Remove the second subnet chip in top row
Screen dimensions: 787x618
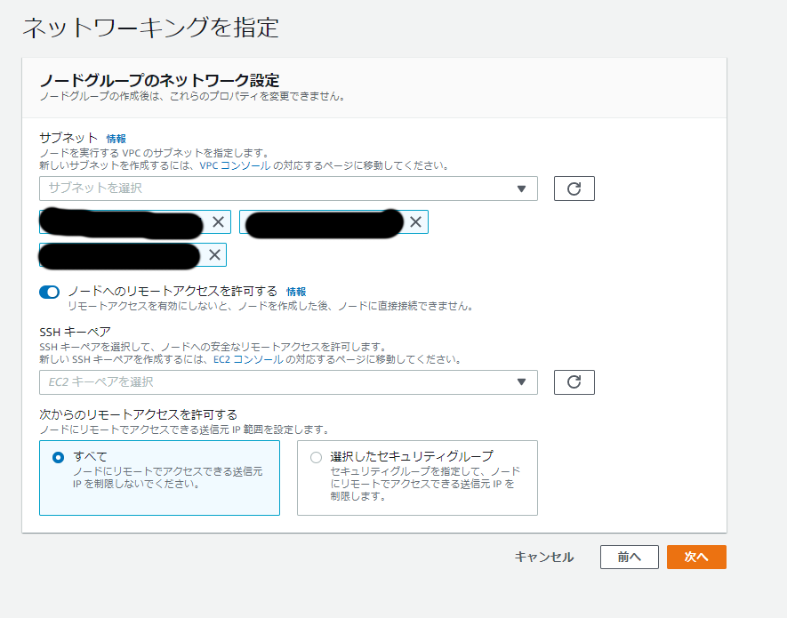[415, 222]
